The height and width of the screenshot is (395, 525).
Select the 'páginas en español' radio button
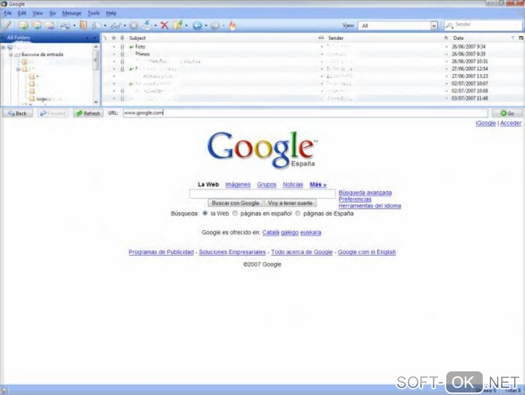[235, 213]
